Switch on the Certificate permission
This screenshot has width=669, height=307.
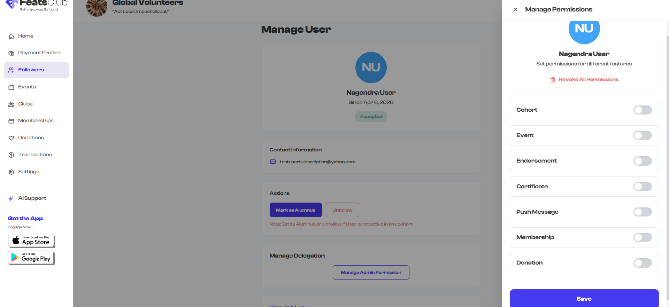(x=643, y=187)
